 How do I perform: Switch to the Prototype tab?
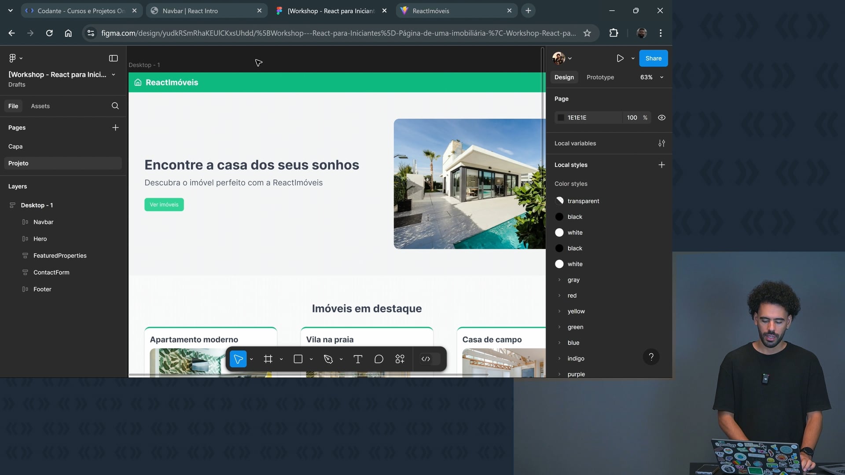click(600, 77)
